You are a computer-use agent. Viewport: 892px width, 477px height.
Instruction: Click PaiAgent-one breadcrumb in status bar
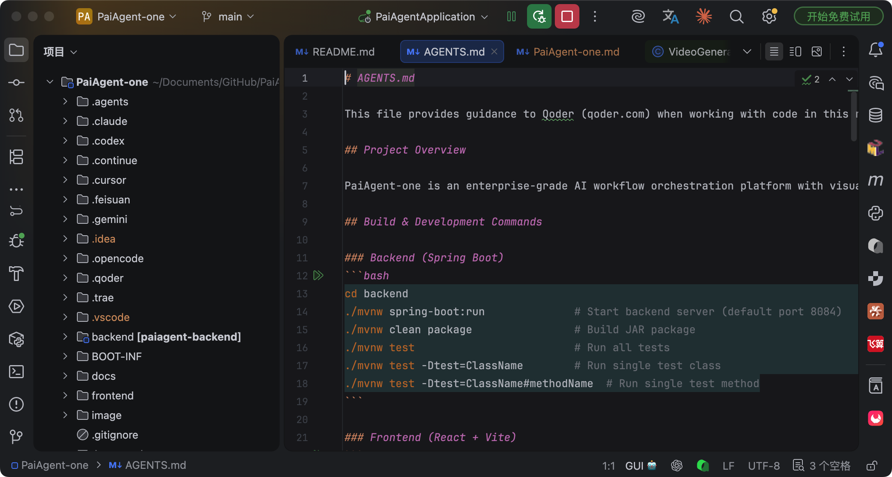(x=50, y=466)
